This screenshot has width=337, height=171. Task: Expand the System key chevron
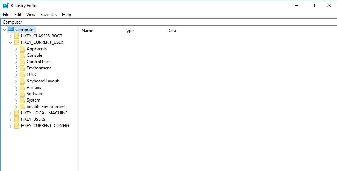(x=16, y=100)
